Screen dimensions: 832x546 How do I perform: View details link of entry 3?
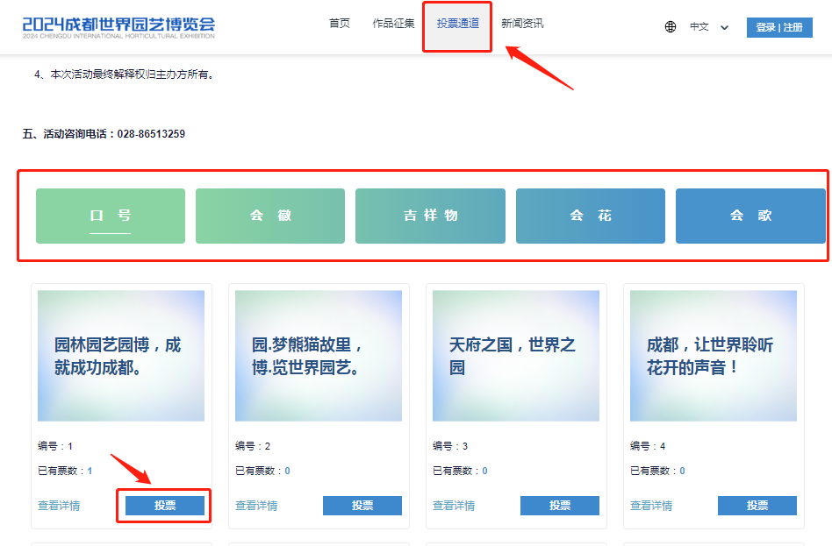click(454, 506)
